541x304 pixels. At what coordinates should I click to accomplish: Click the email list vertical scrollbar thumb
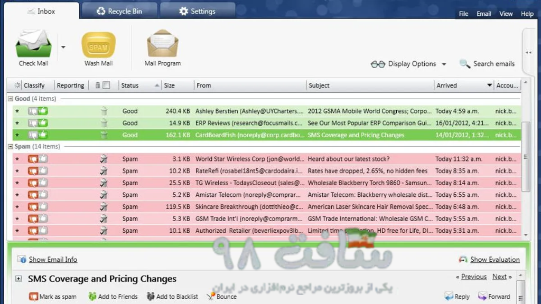pos(526,157)
